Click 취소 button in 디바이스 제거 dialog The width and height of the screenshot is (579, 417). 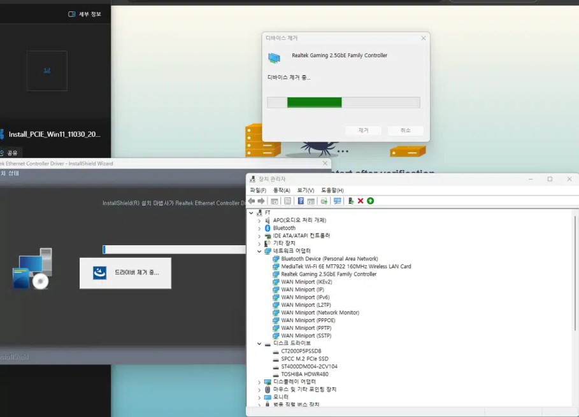pyautogui.click(x=405, y=131)
